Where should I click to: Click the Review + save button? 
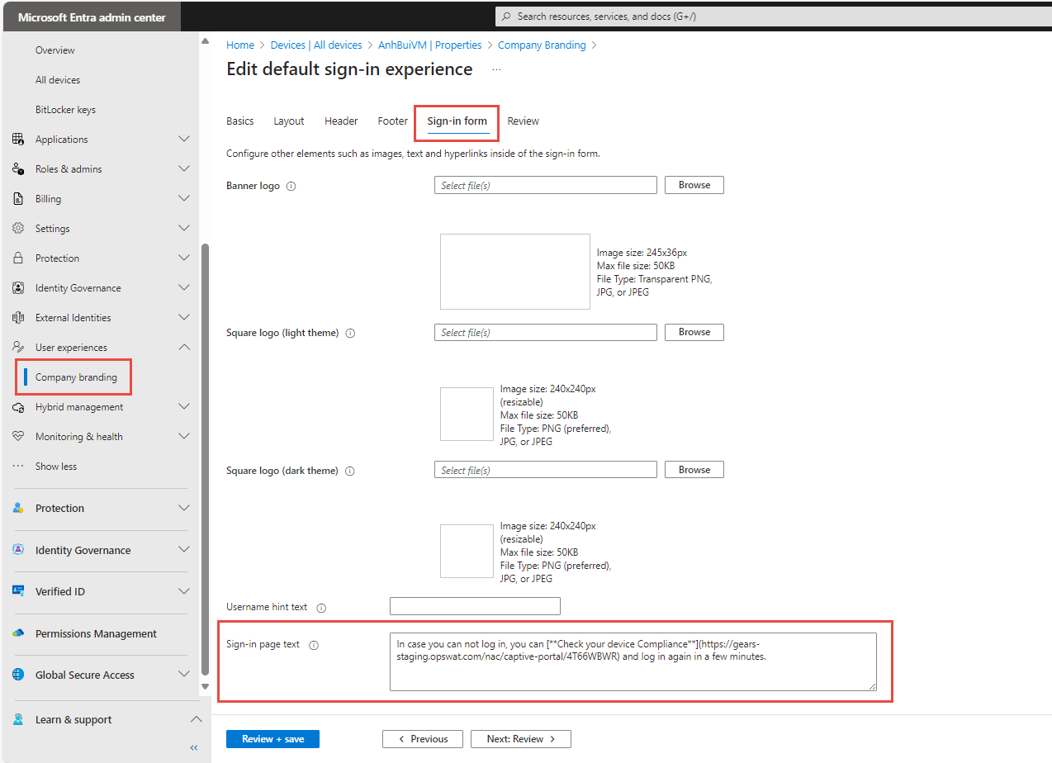pos(272,739)
